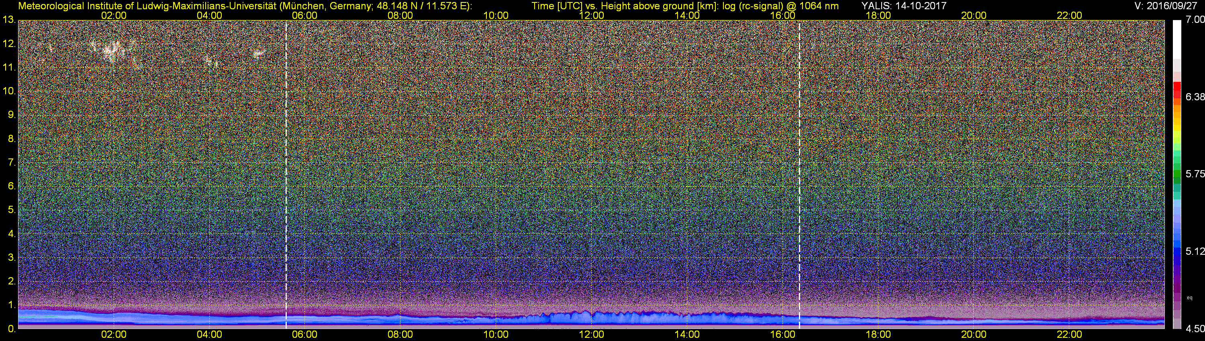Pick the green segment of the color scale
Viewport: 1205px width, 341px height.
[x=1177, y=174]
